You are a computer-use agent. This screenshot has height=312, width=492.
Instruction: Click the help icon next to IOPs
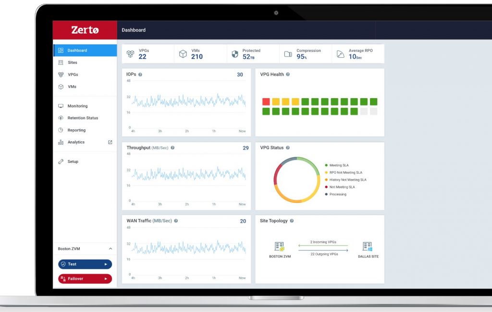140,75
